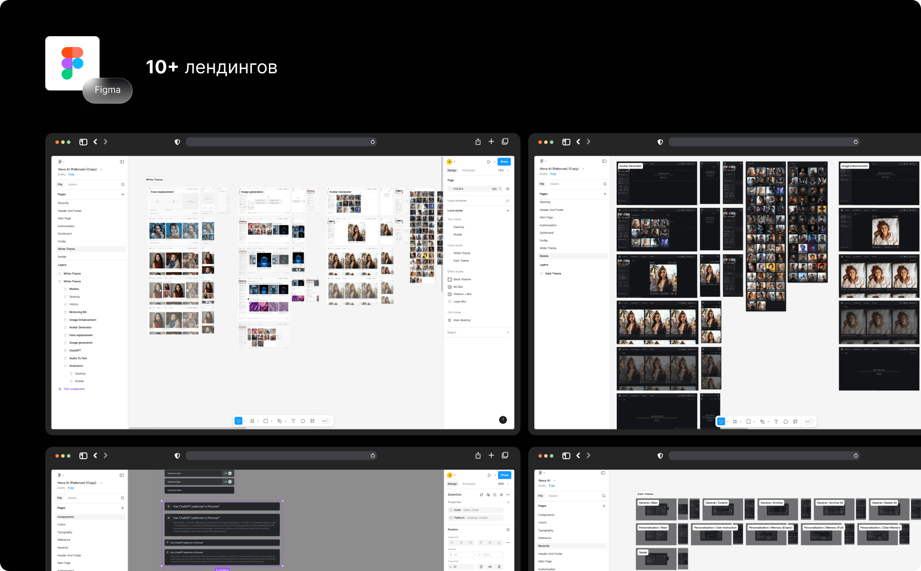The height and width of the screenshot is (571, 921).
Task: Click the search icon in top-right Figma window
Action: [x=604, y=184]
